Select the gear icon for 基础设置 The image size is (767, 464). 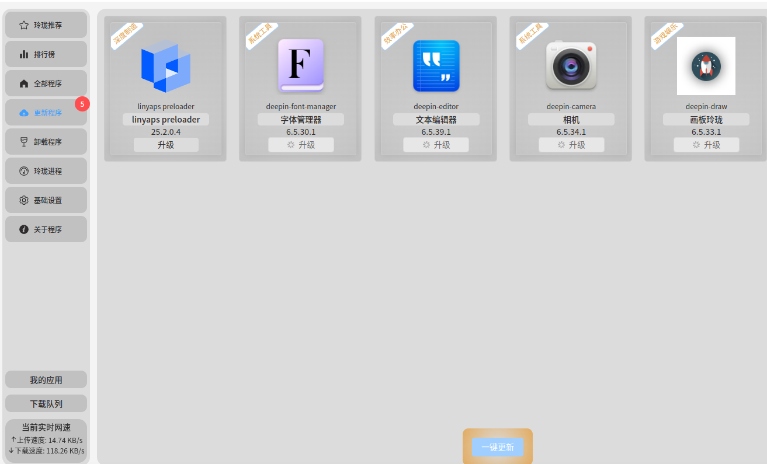pos(24,200)
